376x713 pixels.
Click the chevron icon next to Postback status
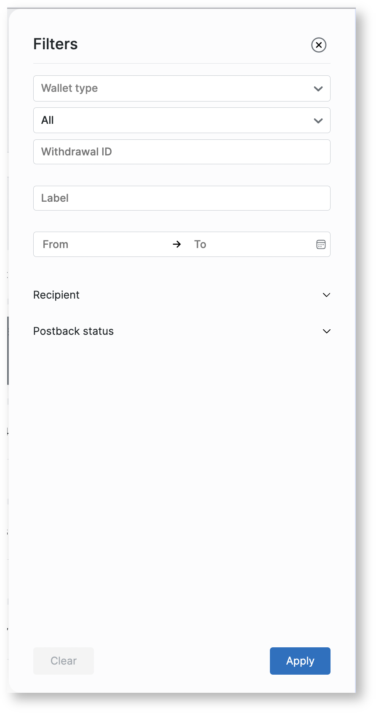tap(326, 331)
